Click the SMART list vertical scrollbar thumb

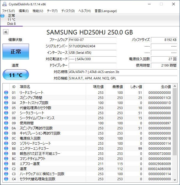(x=175, y=122)
